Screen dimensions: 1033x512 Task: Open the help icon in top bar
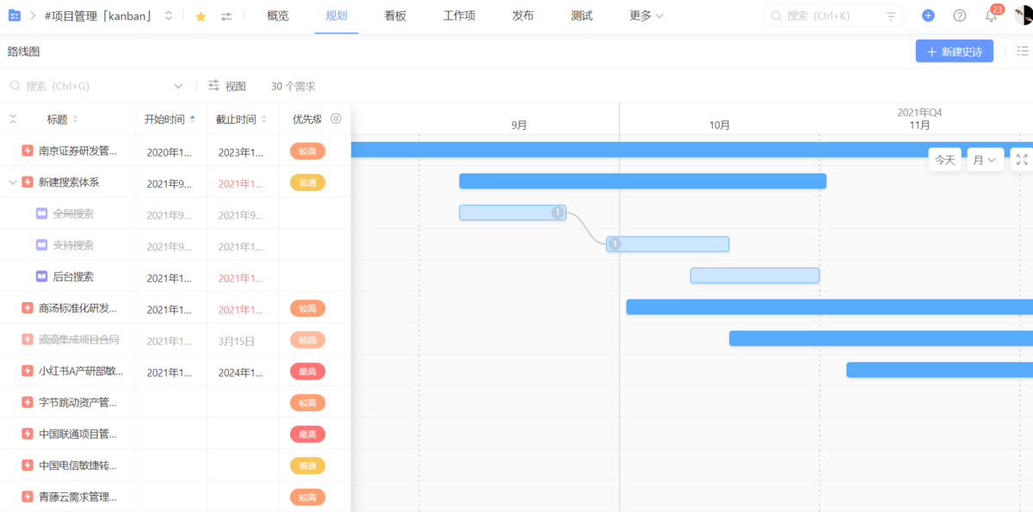tap(959, 15)
